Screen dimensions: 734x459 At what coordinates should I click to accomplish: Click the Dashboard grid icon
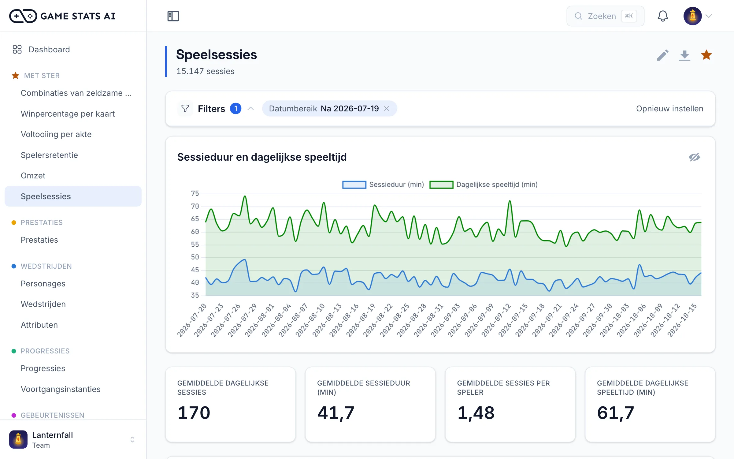click(17, 50)
